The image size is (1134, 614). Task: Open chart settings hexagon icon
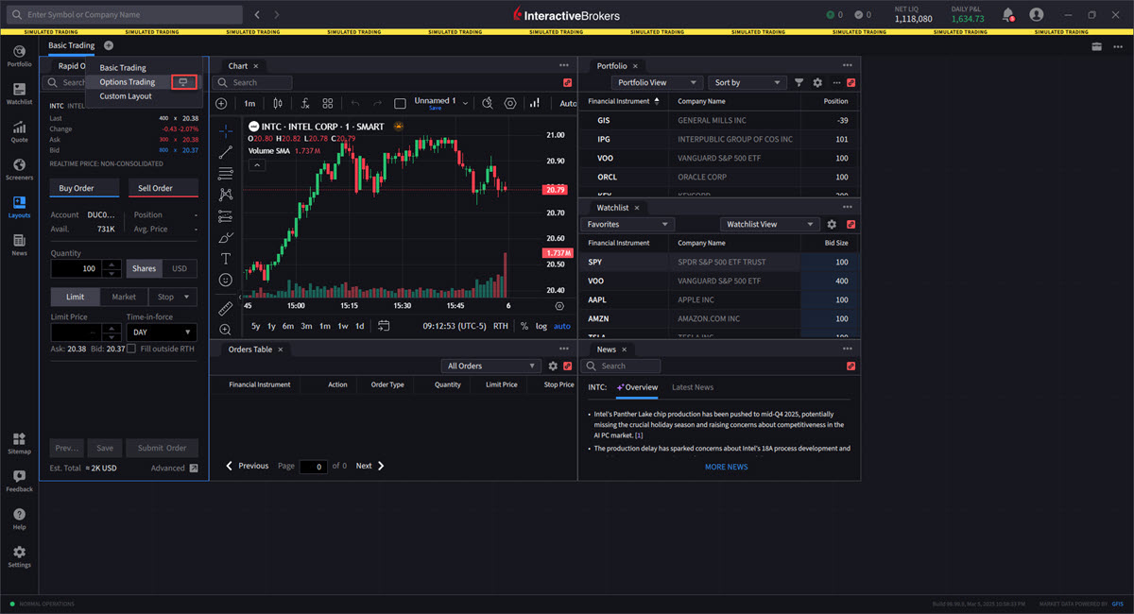pos(510,103)
